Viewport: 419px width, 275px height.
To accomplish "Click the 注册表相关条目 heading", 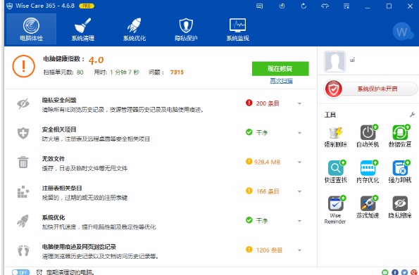I will click(62, 188).
